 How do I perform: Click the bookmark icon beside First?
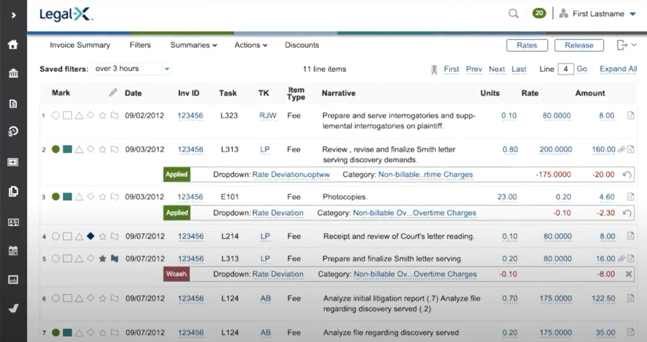coord(434,69)
